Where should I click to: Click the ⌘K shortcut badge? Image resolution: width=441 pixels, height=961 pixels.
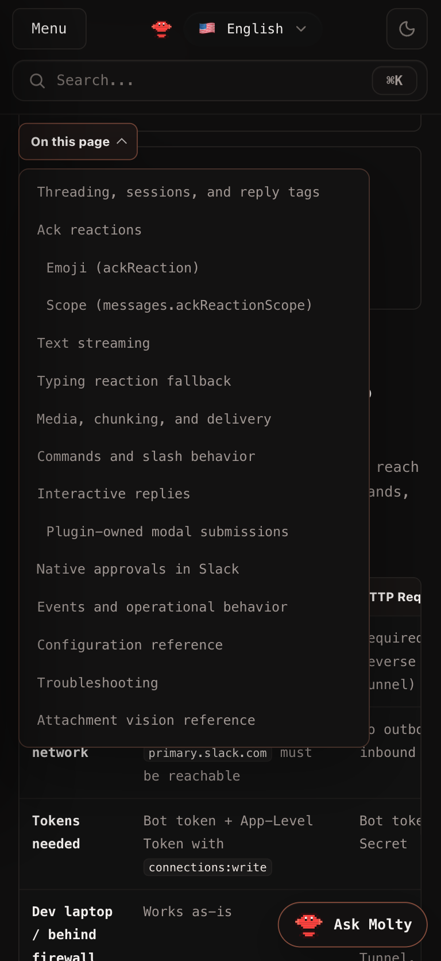(x=394, y=80)
